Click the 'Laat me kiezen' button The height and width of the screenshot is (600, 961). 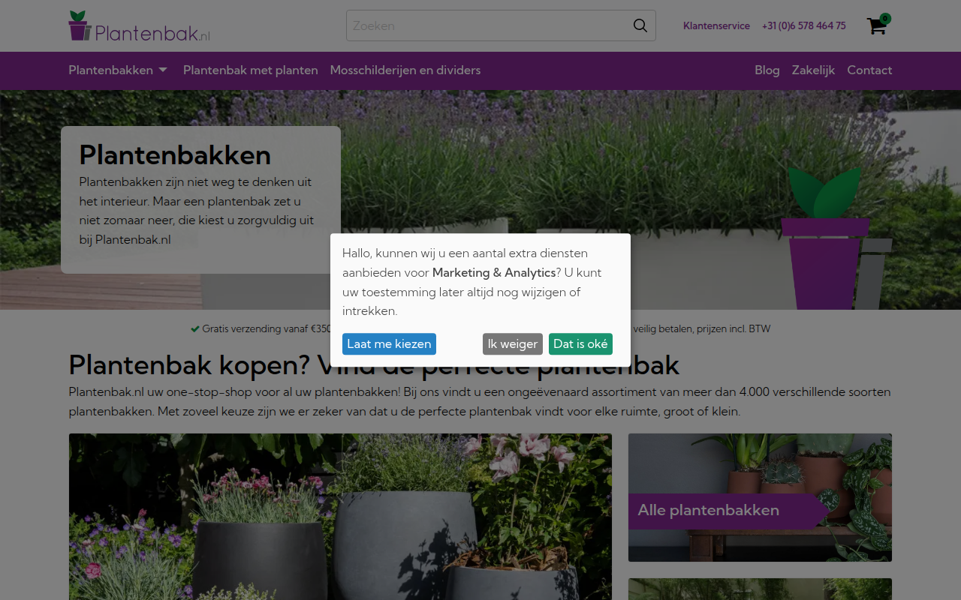pyautogui.click(x=389, y=343)
